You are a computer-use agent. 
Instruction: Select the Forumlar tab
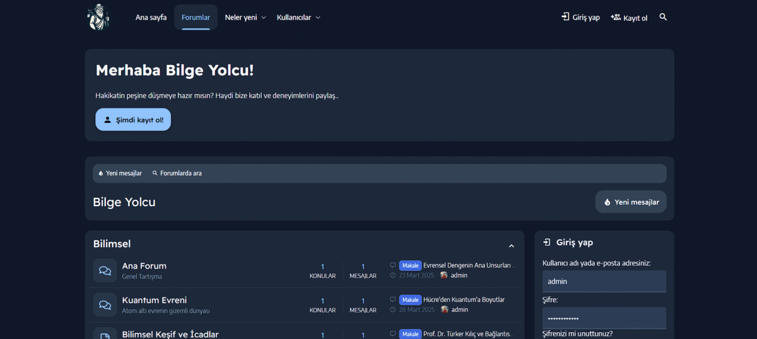(196, 18)
